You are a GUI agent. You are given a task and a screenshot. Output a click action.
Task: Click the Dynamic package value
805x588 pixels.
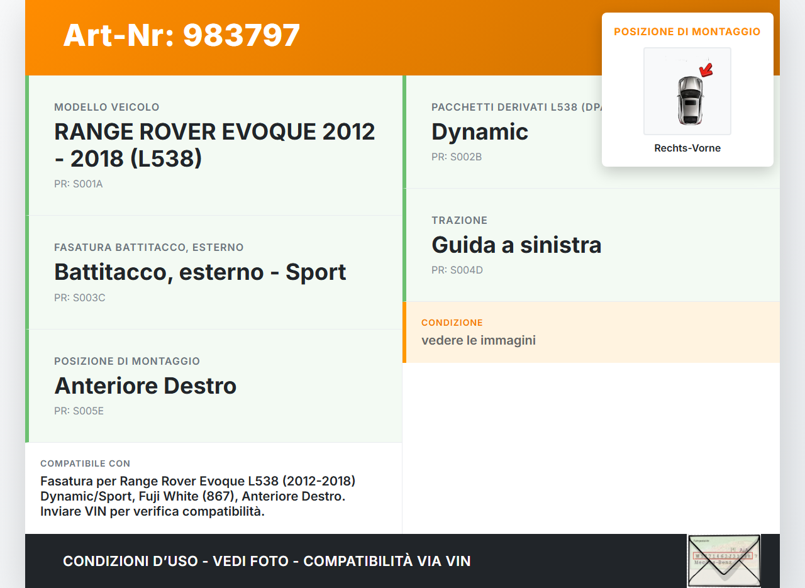coord(479,132)
